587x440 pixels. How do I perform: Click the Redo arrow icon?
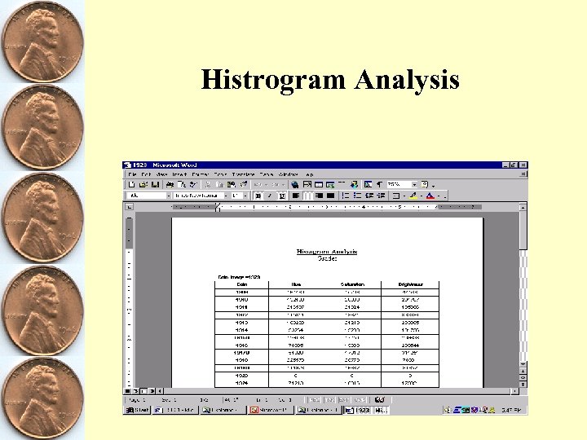click(x=276, y=184)
